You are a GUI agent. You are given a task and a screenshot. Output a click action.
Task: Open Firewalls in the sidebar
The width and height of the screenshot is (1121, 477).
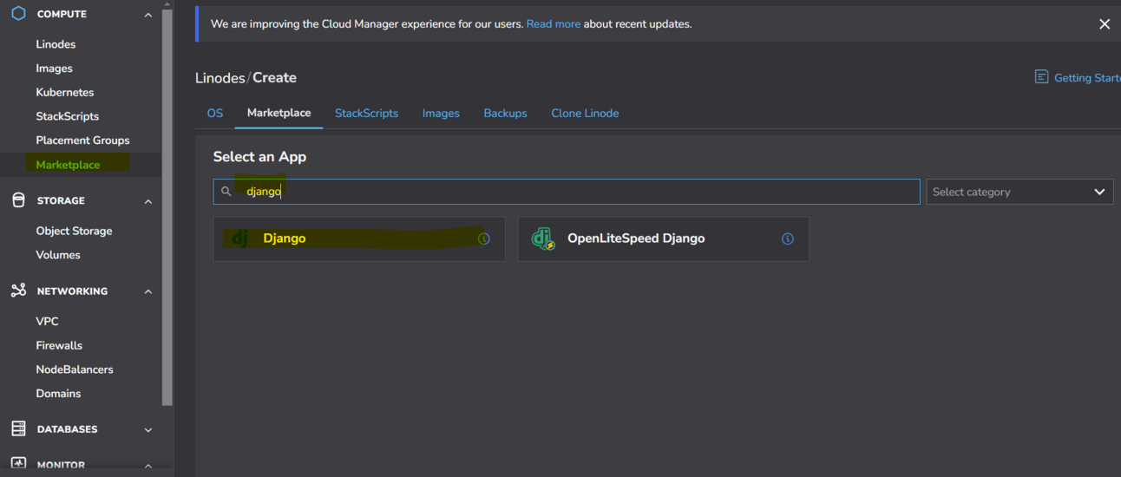click(x=59, y=345)
